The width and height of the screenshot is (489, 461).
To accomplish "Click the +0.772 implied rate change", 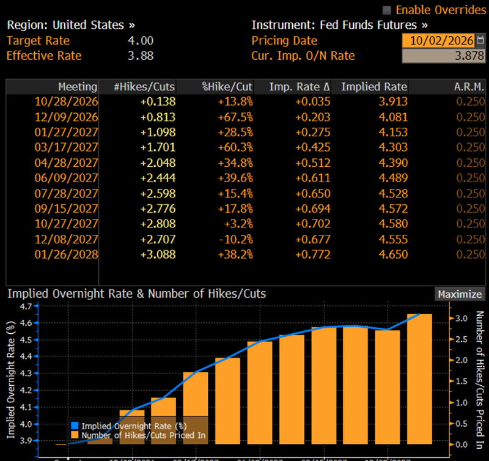I will (x=313, y=254).
